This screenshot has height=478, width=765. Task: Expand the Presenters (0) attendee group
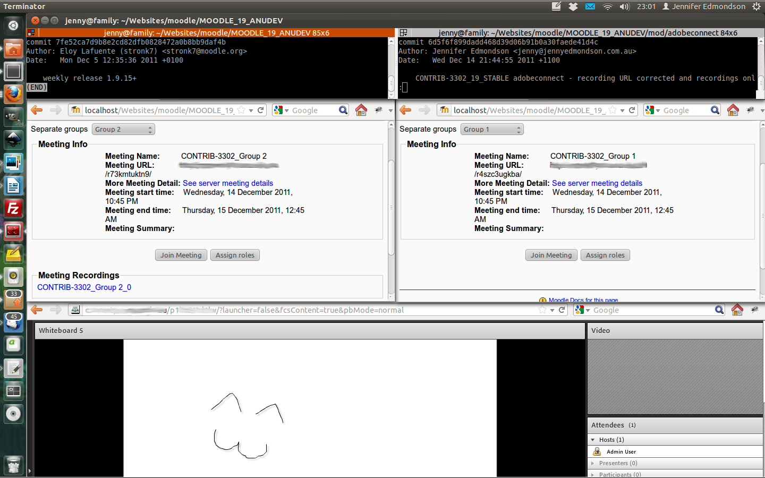click(593, 463)
